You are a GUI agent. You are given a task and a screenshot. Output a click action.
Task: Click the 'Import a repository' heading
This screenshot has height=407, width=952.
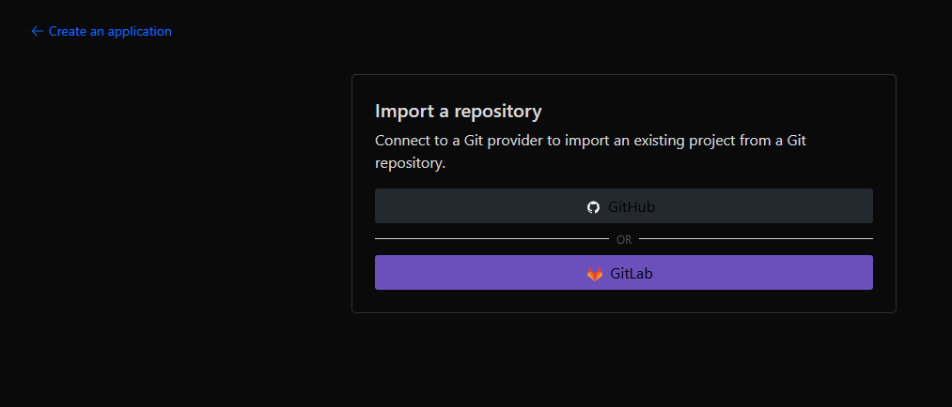point(458,112)
